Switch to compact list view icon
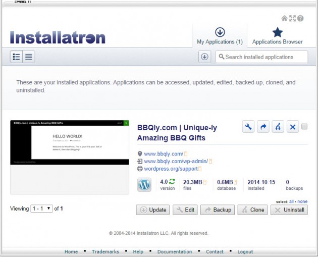The height and width of the screenshot is (257, 318). pos(29,57)
